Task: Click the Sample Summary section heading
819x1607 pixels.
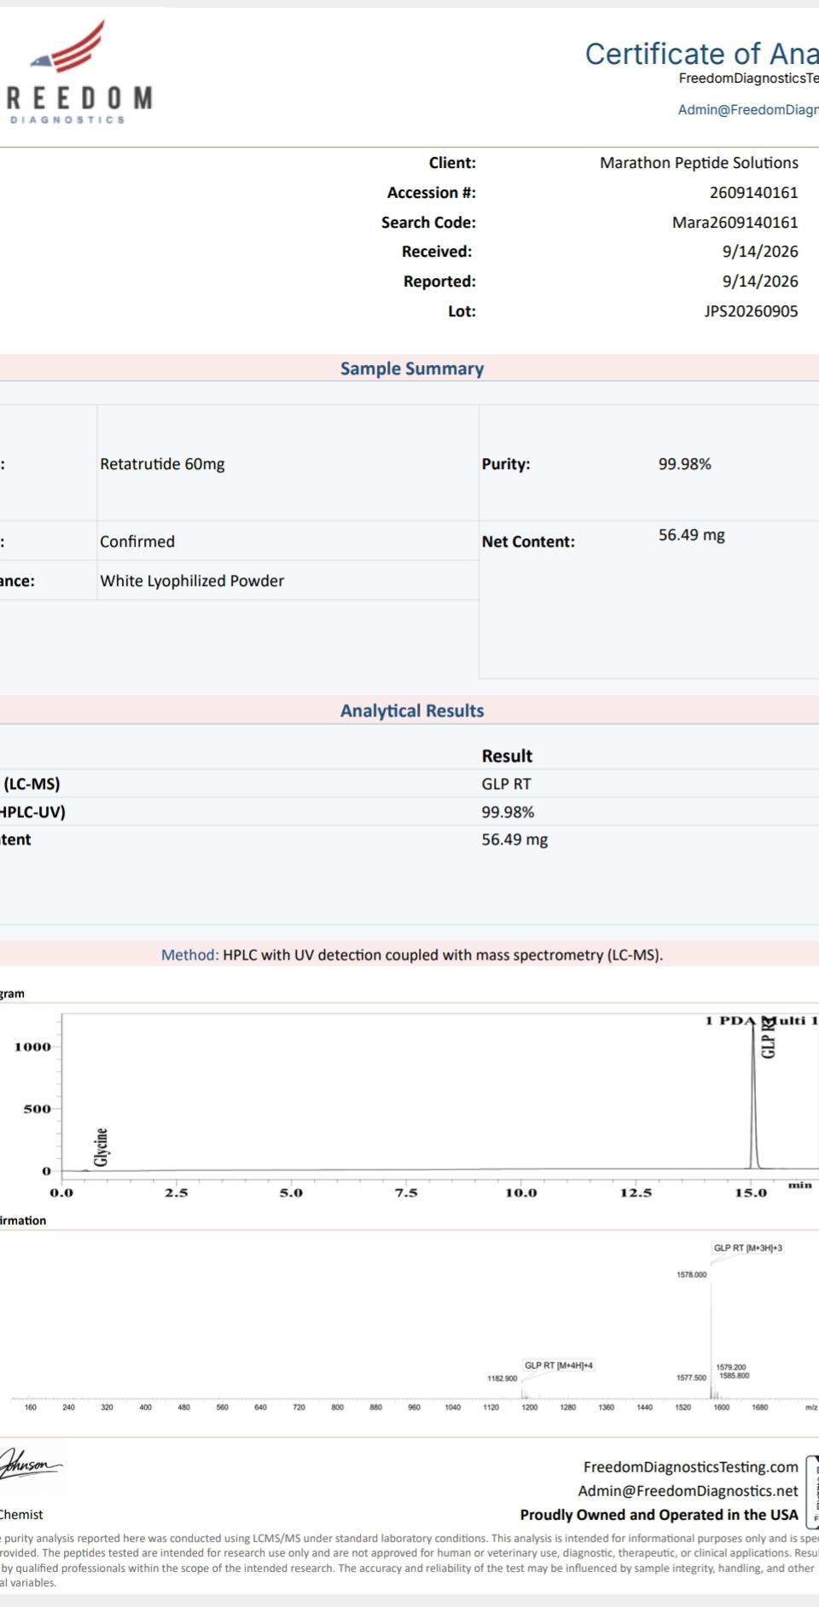Action: click(412, 368)
